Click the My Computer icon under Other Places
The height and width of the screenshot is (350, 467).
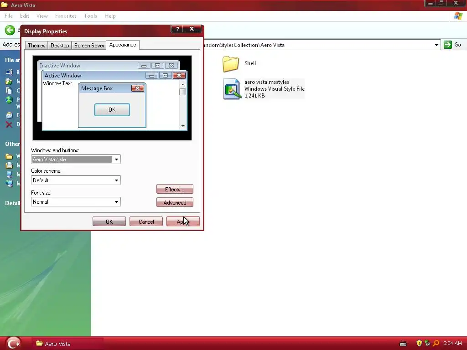9,175
